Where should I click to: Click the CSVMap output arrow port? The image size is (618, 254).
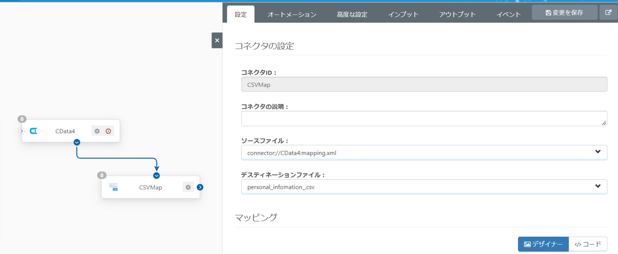pyautogui.click(x=200, y=187)
